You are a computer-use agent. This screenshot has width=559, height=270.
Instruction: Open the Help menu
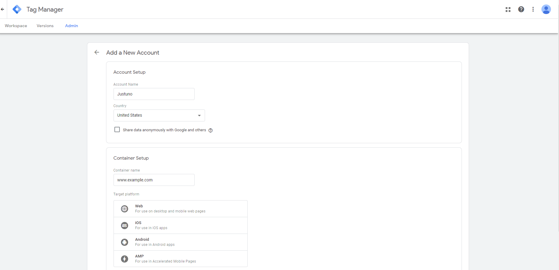coord(521,9)
